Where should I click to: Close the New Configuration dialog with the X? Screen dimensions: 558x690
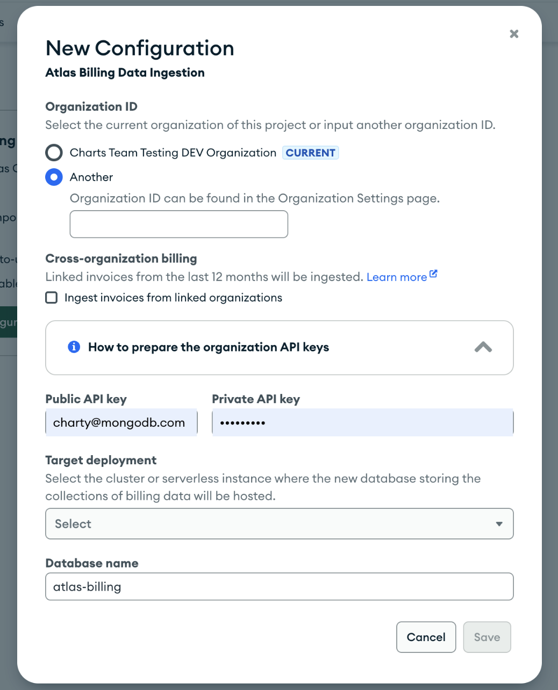514,34
